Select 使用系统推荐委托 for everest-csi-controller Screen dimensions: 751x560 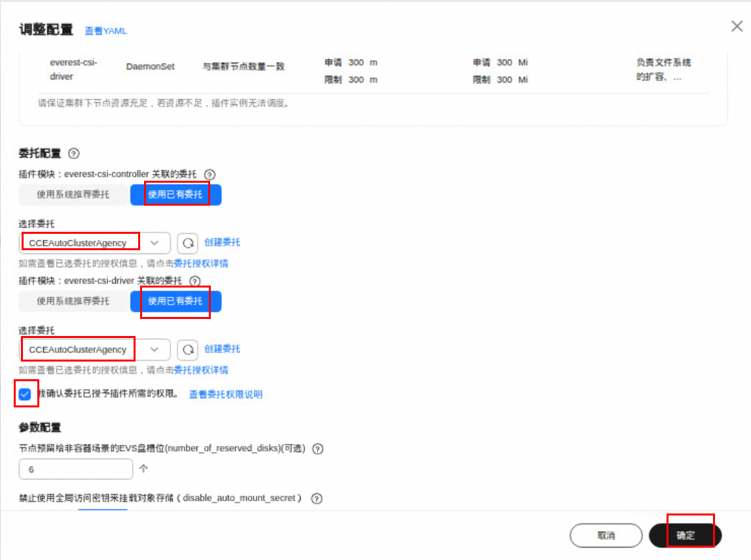coord(73,195)
